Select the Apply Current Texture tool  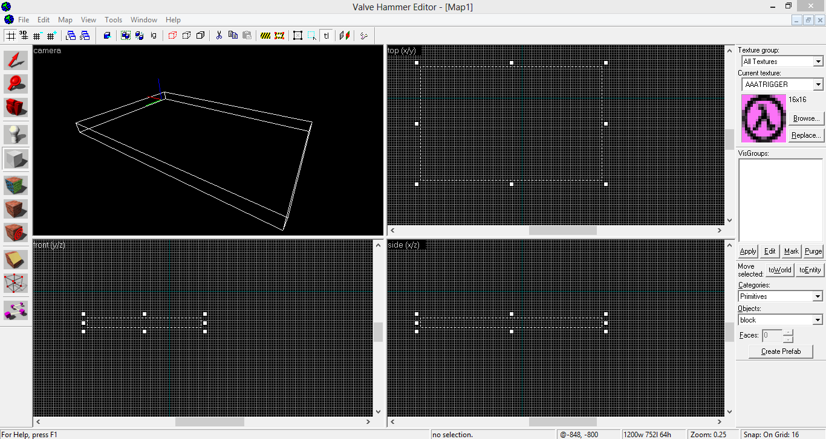coord(16,209)
